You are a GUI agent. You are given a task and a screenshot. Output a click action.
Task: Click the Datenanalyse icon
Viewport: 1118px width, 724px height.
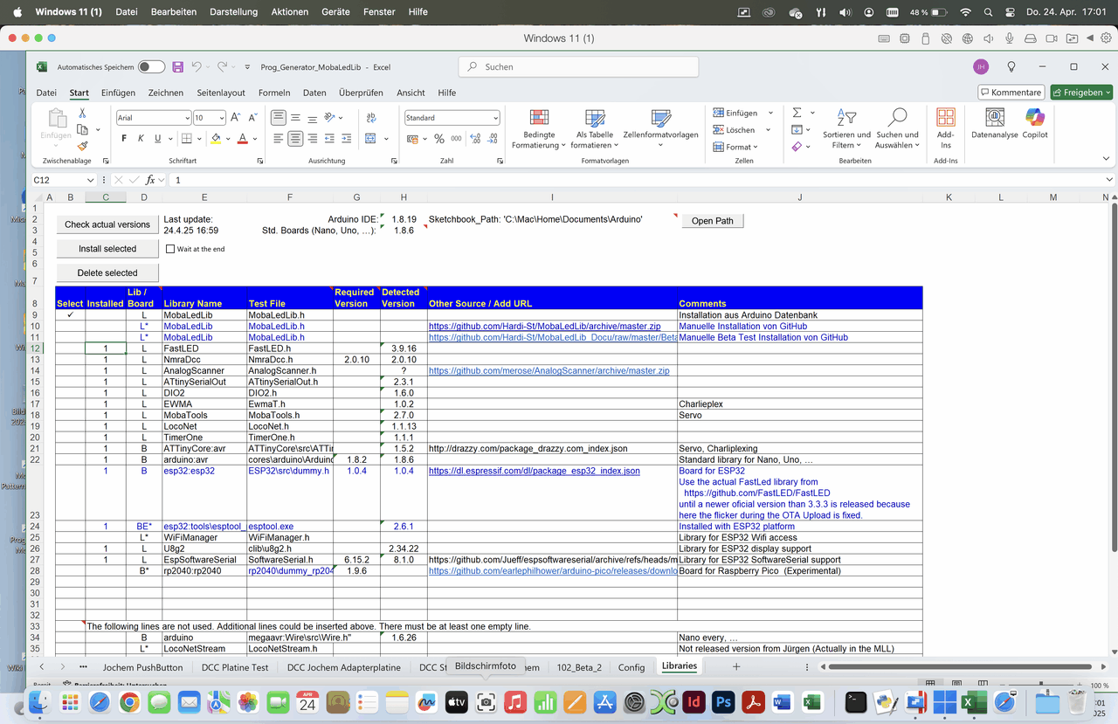point(995,122)
